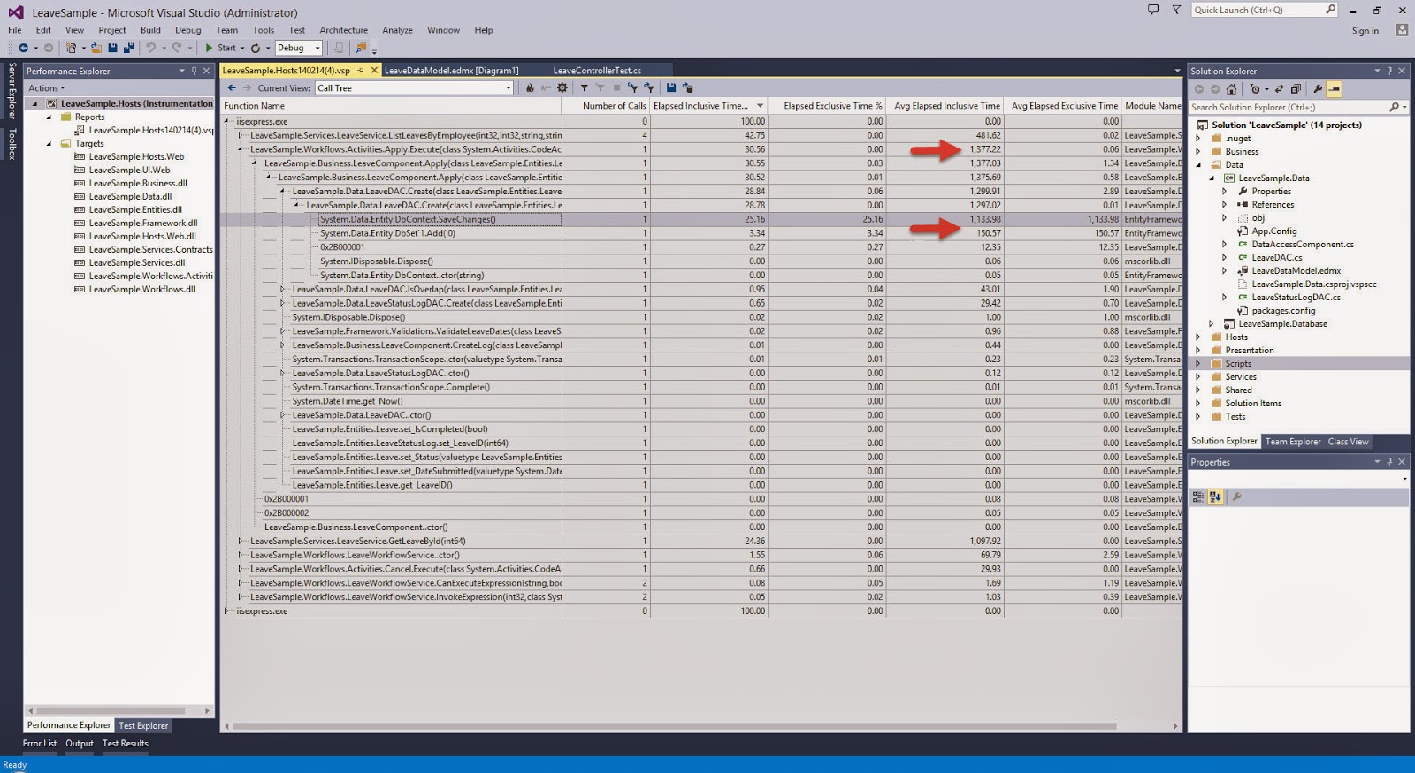Select LeaveDAC.cs in Solution Explorer
1415x773 pixels.
point(1276,258)
